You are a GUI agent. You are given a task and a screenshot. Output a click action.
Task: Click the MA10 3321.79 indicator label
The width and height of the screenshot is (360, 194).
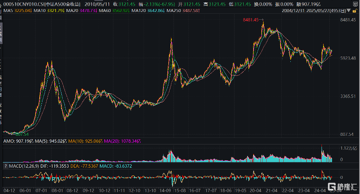[x=49, y=10]
